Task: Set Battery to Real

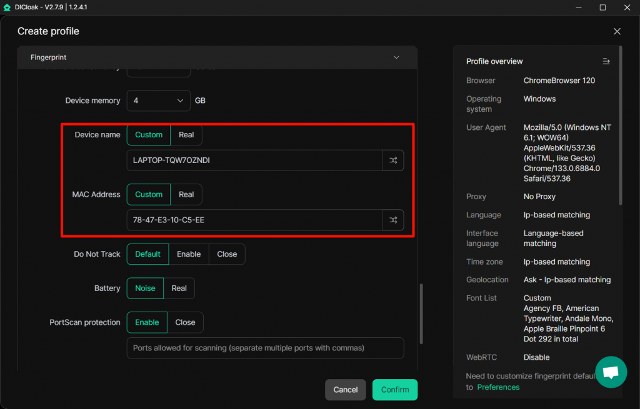Action: click(x=179, y=288)
